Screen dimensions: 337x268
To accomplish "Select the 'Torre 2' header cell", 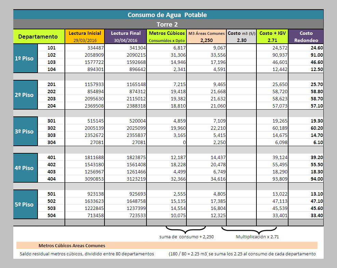I will (x=168, y=24).
